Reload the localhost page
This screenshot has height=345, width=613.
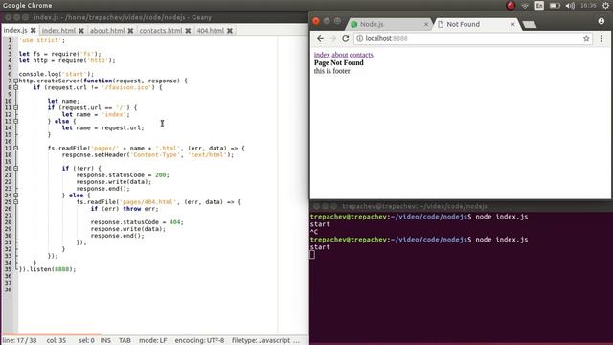(x=345, y=38)
